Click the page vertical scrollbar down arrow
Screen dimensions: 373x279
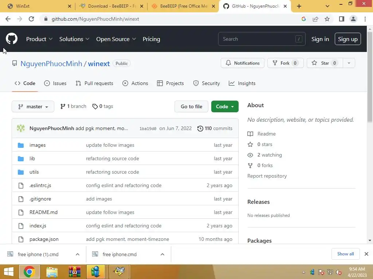[x=370, y=240]
